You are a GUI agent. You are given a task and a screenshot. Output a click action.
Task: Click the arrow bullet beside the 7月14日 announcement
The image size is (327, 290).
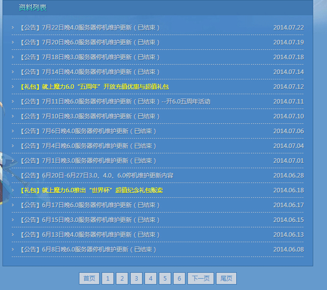click(x=13, y=72)
